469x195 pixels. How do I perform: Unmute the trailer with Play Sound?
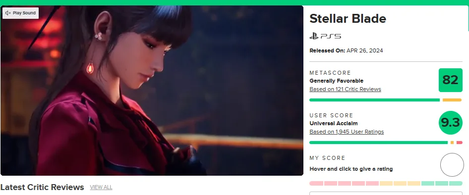coord(21,13)
